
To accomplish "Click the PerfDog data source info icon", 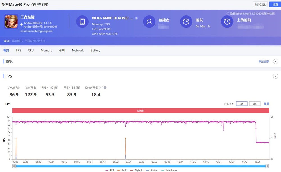I will click(x=228, y=13).
